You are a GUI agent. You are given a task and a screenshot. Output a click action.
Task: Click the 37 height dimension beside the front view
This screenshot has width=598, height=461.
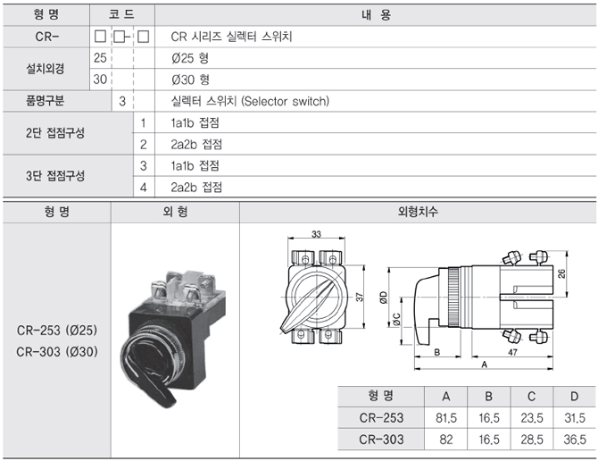click(360, 297)
